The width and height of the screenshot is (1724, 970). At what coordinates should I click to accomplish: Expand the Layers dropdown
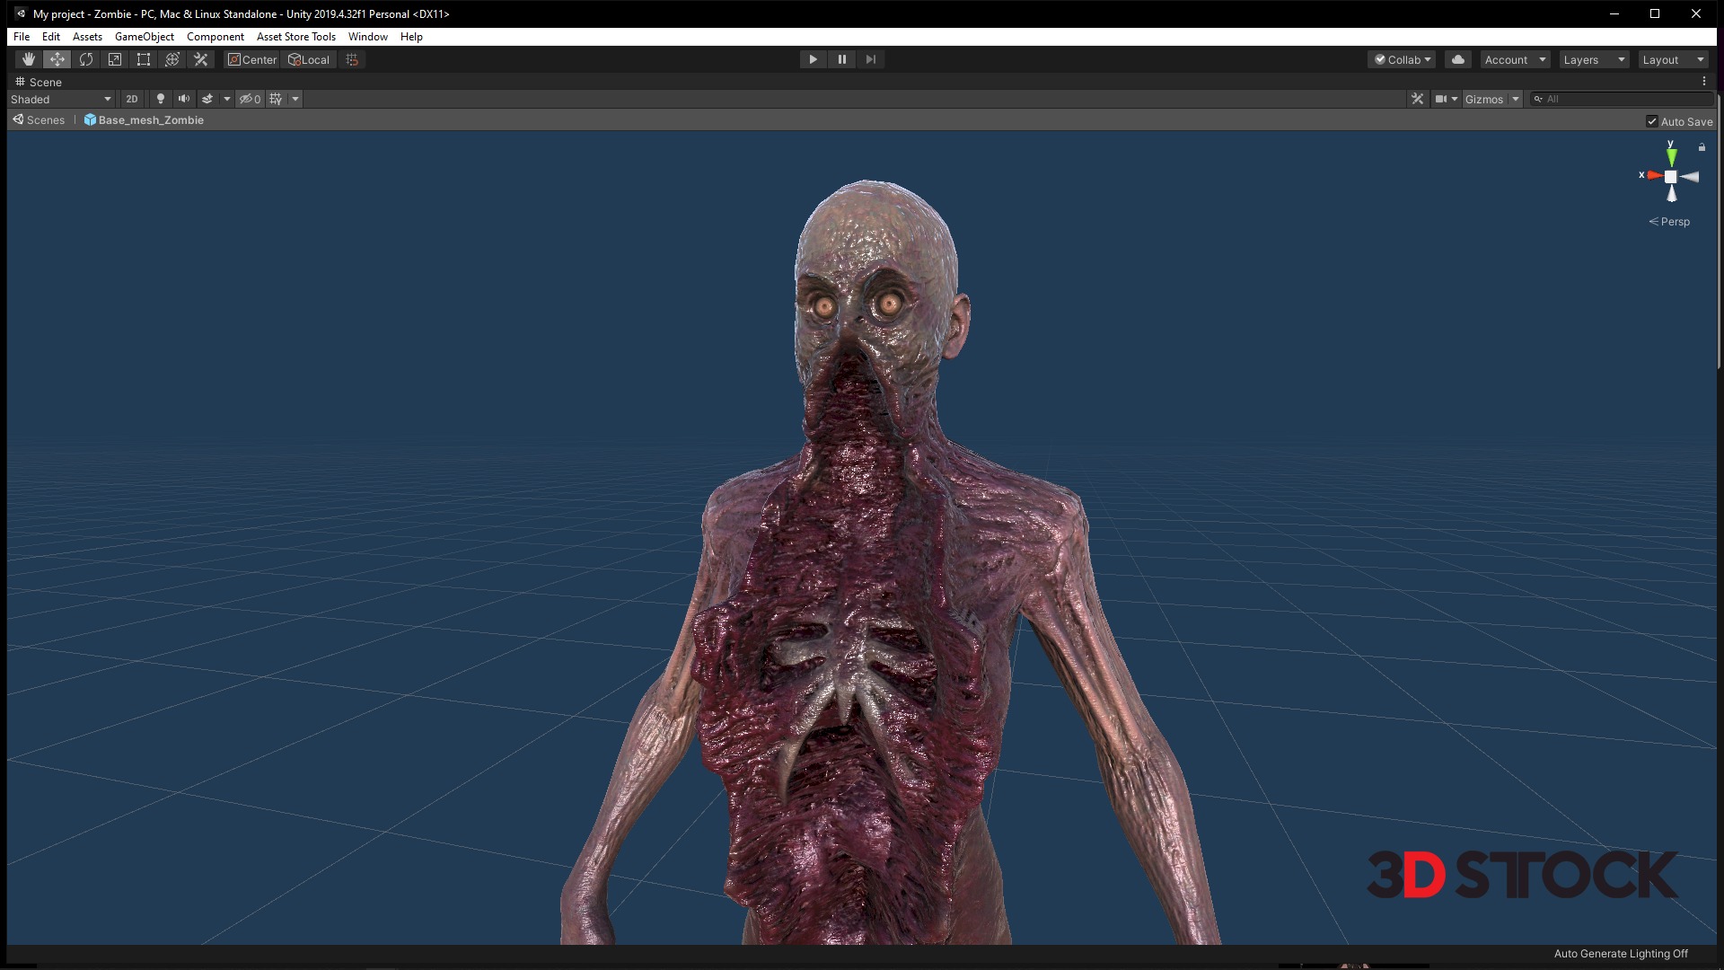tap(1594, 59)
